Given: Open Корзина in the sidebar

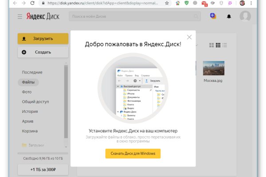Looking at the screenshot, I should tap(30, 131).
